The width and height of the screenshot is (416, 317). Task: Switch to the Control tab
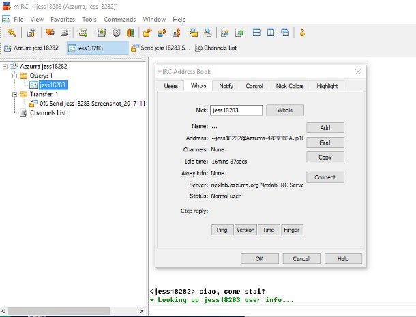[x=254, y=86]
